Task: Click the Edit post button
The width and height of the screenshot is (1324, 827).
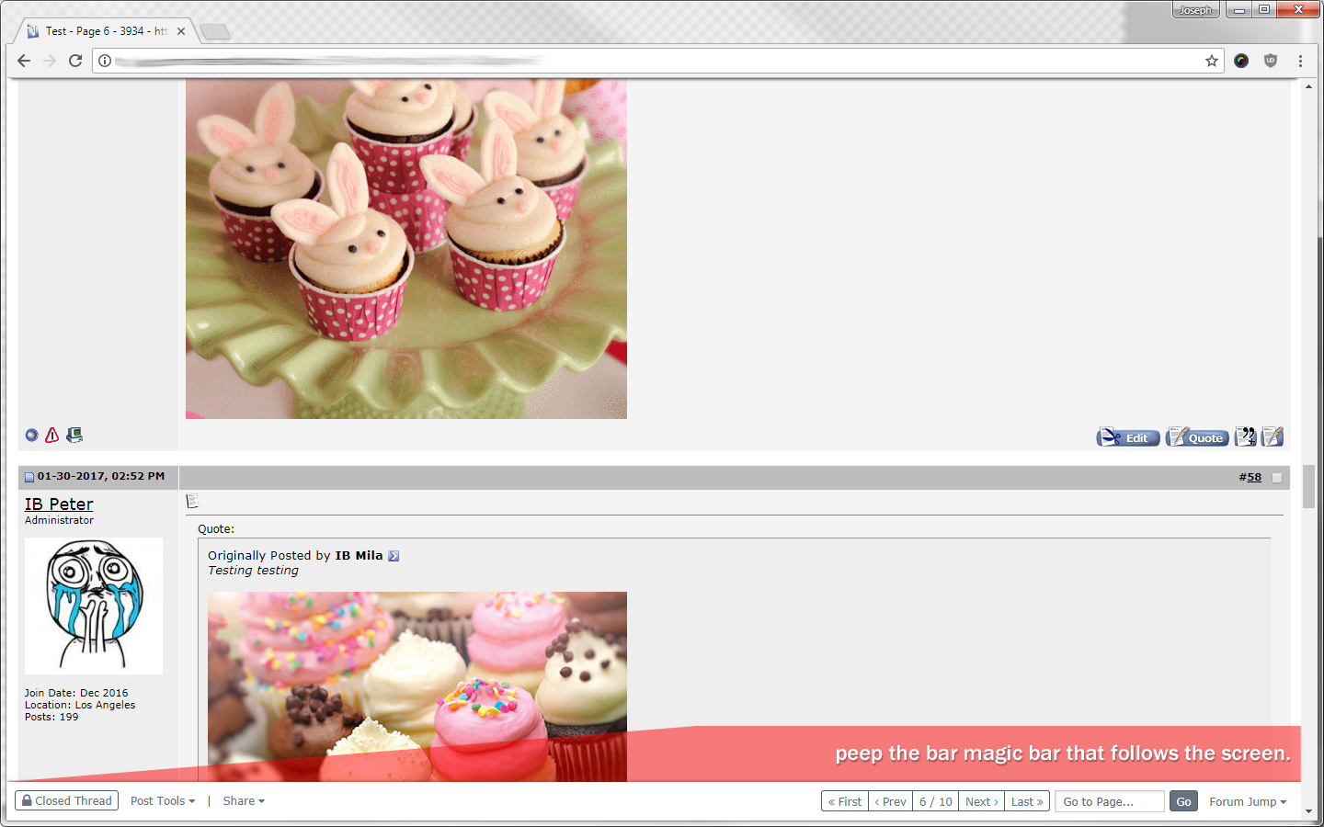Action: [x=1128, y=437]
